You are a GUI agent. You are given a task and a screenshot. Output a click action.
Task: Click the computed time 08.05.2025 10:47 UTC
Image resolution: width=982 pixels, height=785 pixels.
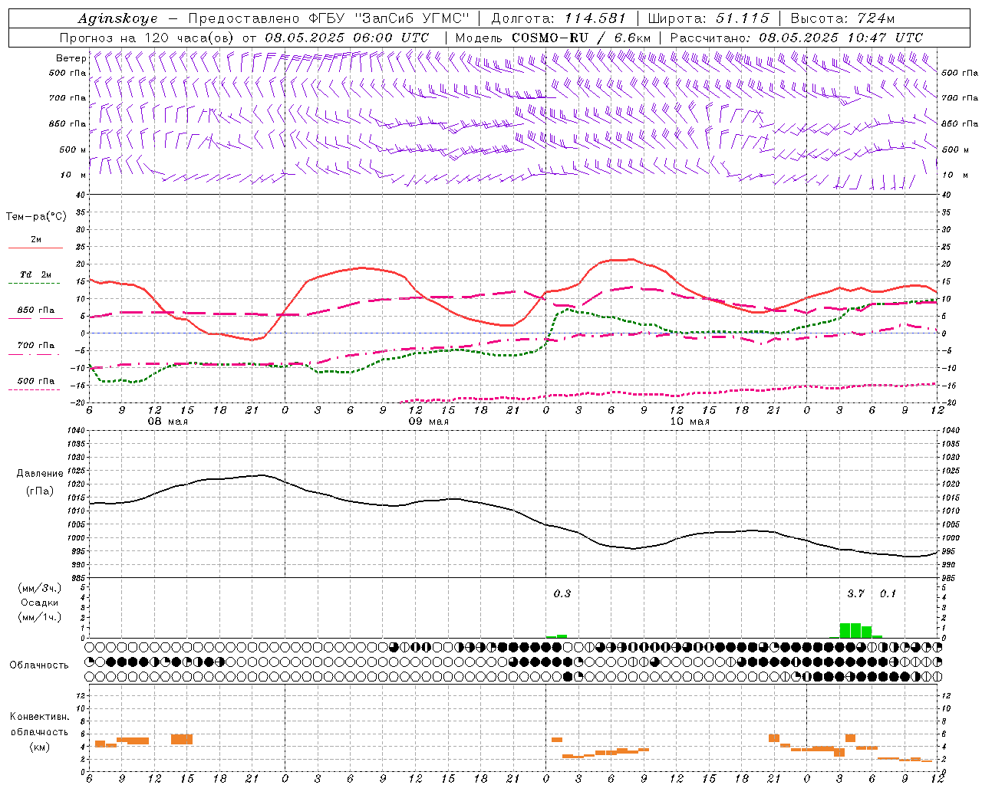coord(841,38)
